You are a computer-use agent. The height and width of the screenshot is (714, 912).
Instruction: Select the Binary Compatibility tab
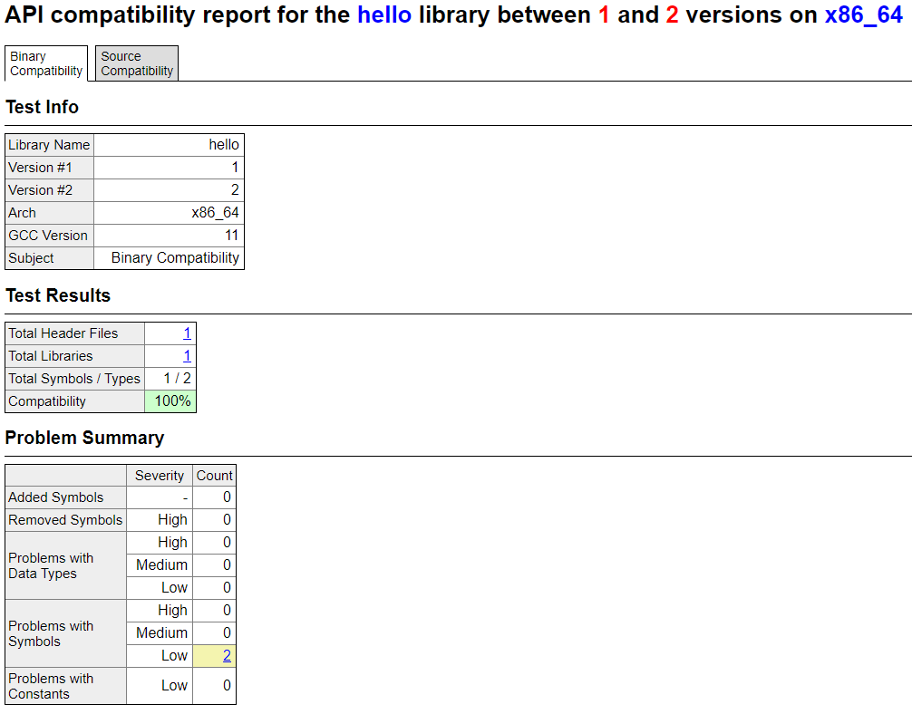[x=45, y=63]
